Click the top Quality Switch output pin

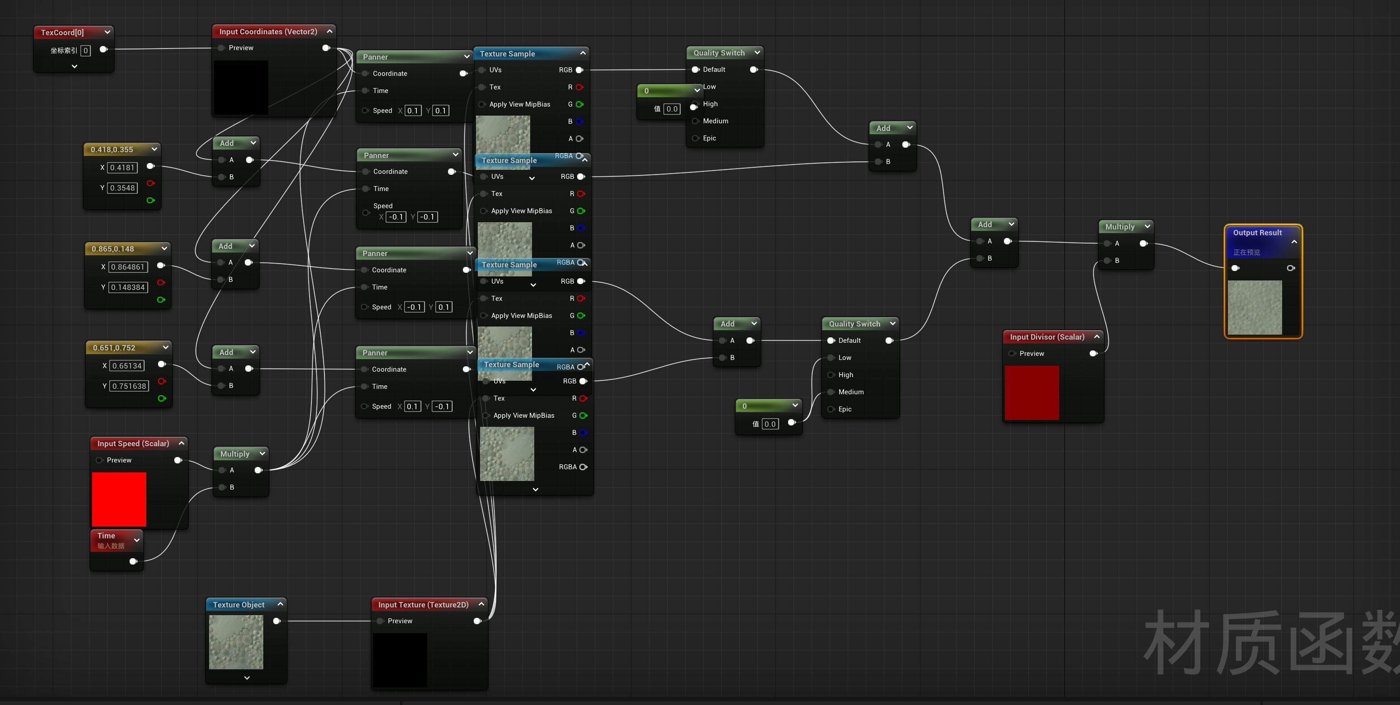click(754, 70)
